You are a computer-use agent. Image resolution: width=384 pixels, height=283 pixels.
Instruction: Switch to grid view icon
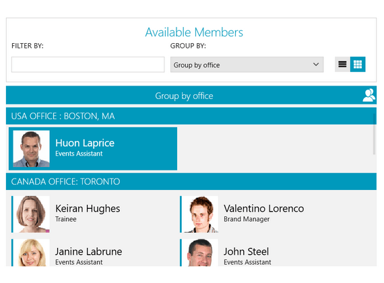coord(358,64)
